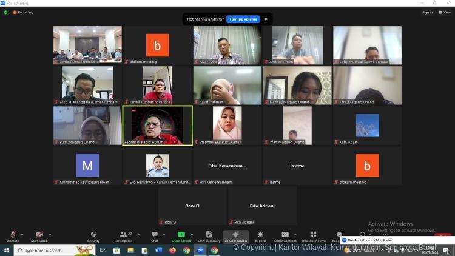
Task: Unmute the microphone in Zoom toolbar
Action: (13, 237)
